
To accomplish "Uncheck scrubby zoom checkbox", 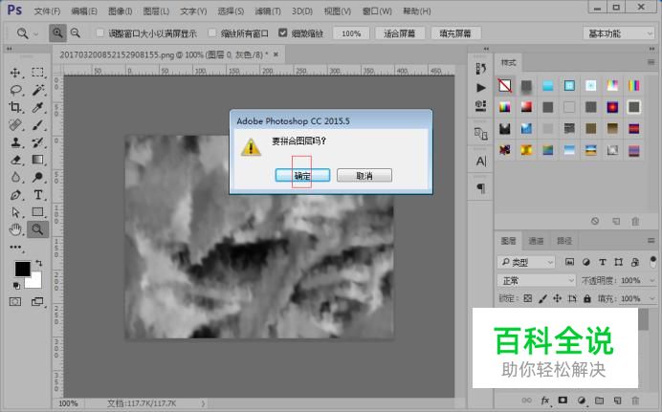I will click(283, 33).
